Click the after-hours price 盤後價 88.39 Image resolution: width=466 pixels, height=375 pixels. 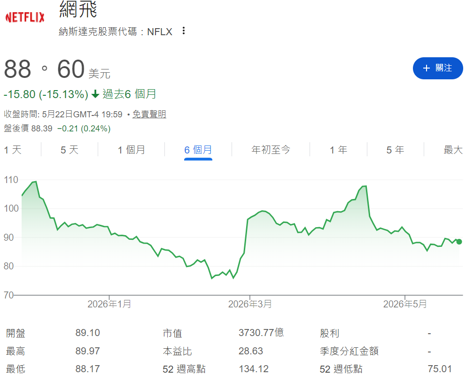pyautogui.click(x=28, y=129)
